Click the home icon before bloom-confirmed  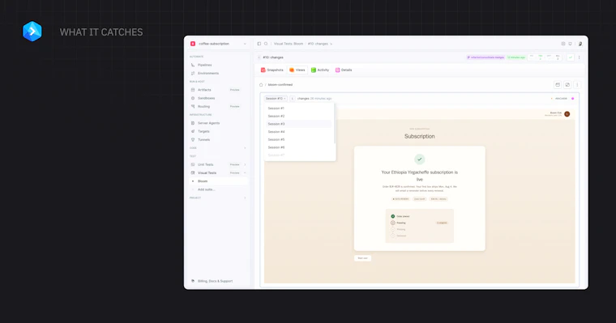click(x=261, y=85)
